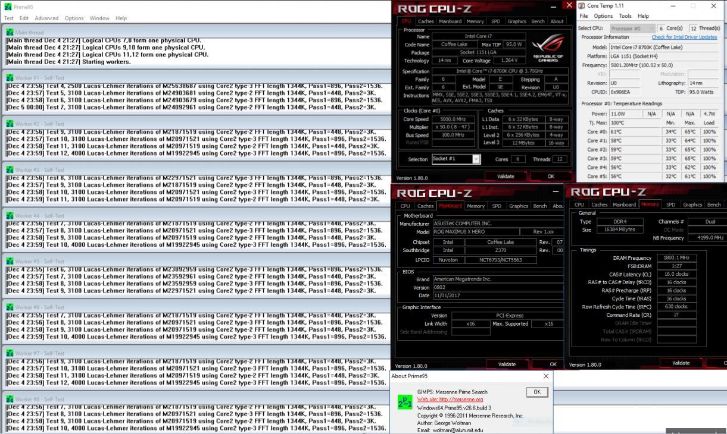Click the Worker #3 - Self-Test title bar
This screenshot has width=727, height=434.
click(x=196, y=169)
